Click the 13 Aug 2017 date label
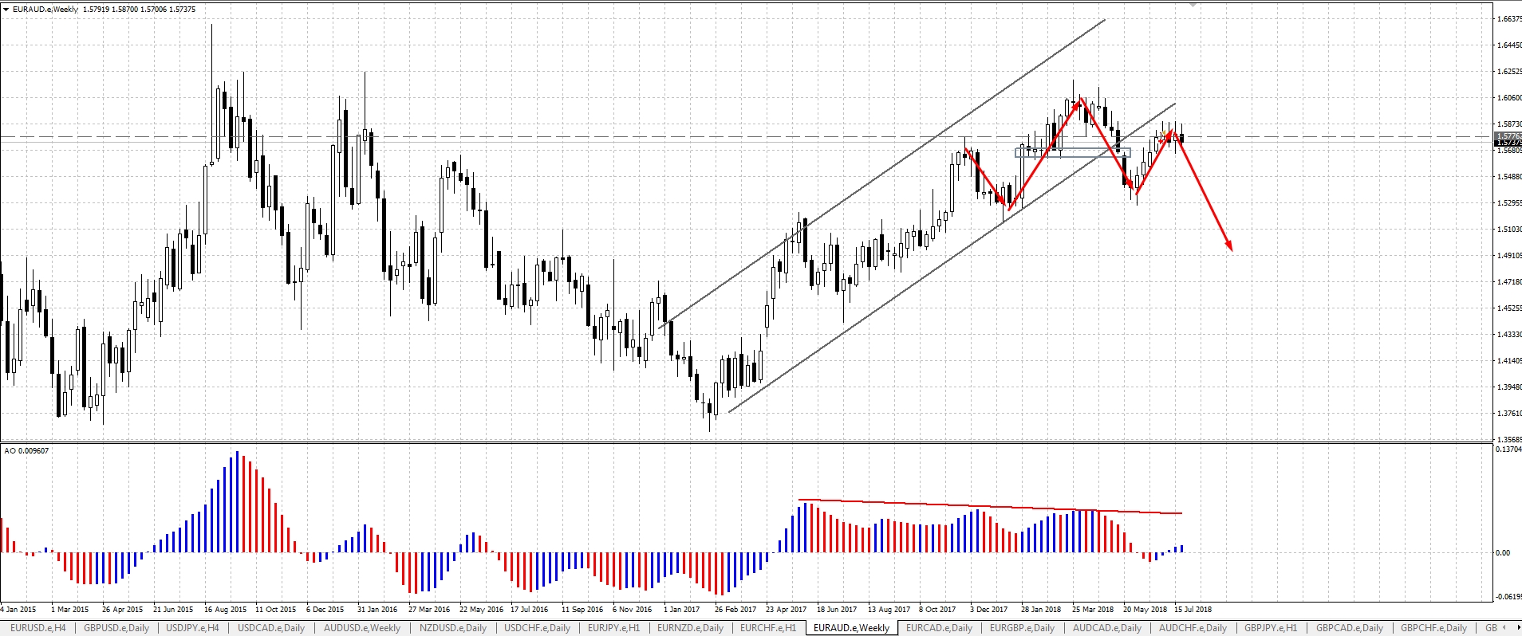The height and width of the screenshot is (636, 1522). point(889,609)
